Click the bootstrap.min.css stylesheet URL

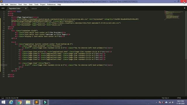click(x=55, y=19)
